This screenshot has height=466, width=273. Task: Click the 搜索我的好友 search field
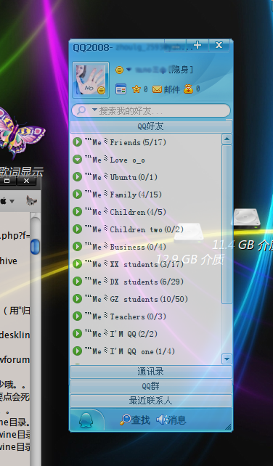tap(151, 110)
